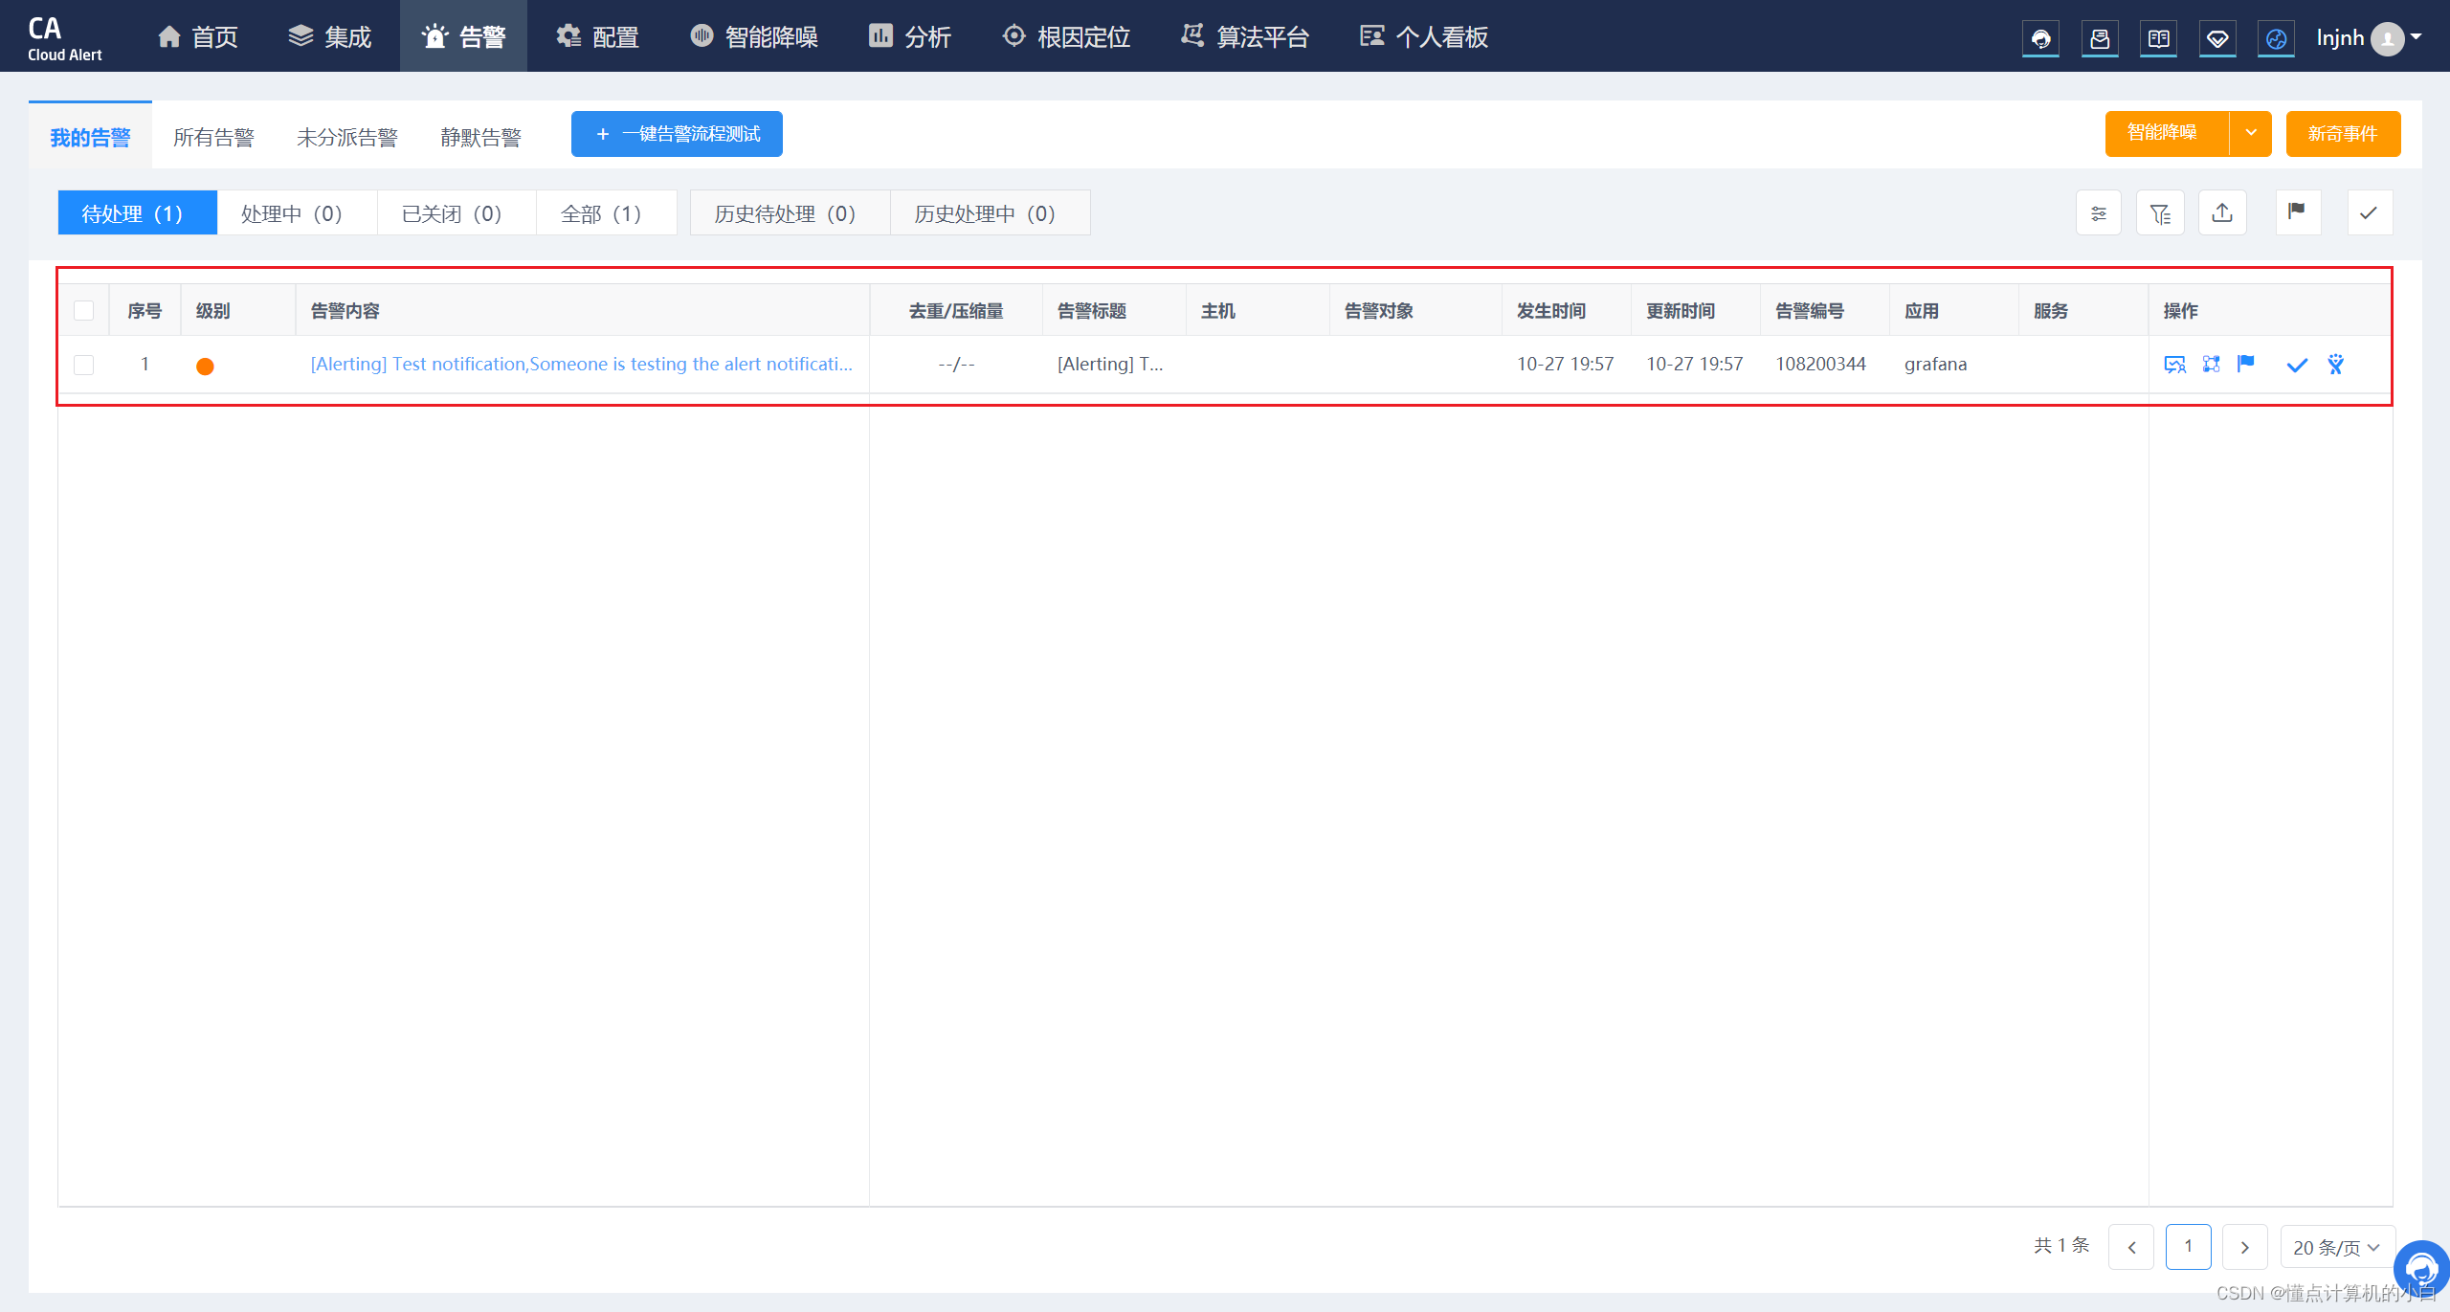Expand the lnjnh user menu caret

(2417, 37)
